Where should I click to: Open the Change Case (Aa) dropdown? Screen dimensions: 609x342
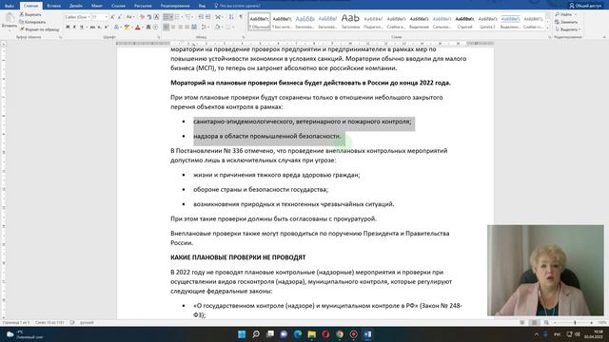point(130,17)
